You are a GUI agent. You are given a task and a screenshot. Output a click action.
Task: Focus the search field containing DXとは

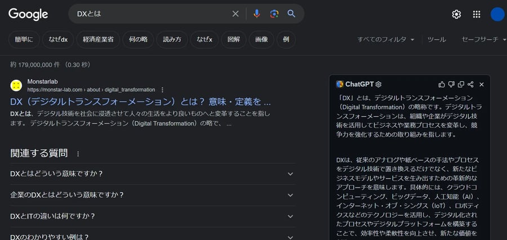pyautogui.click(x=152, y=14)
